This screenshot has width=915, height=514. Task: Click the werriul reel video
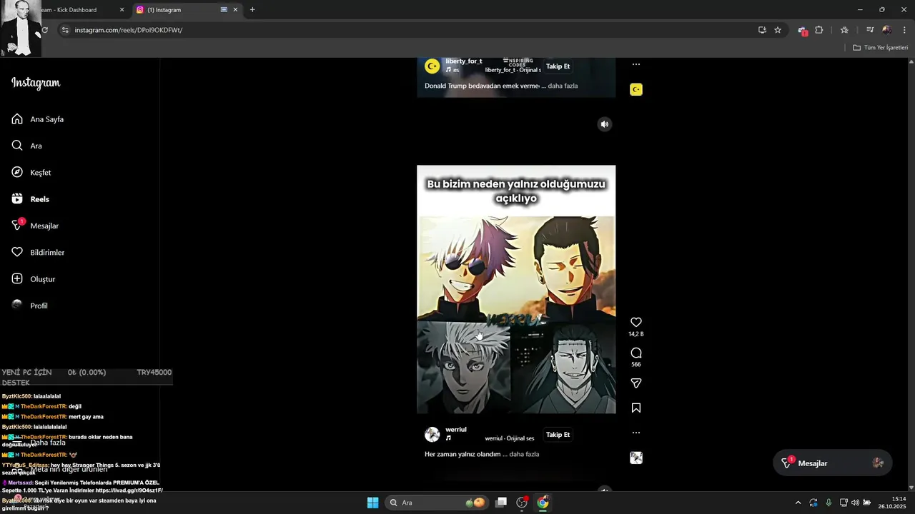pos(516,289)
